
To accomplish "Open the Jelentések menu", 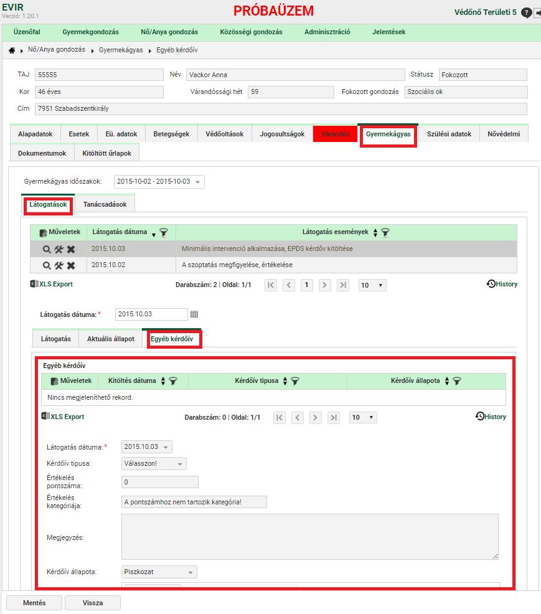I will point(388,32).
